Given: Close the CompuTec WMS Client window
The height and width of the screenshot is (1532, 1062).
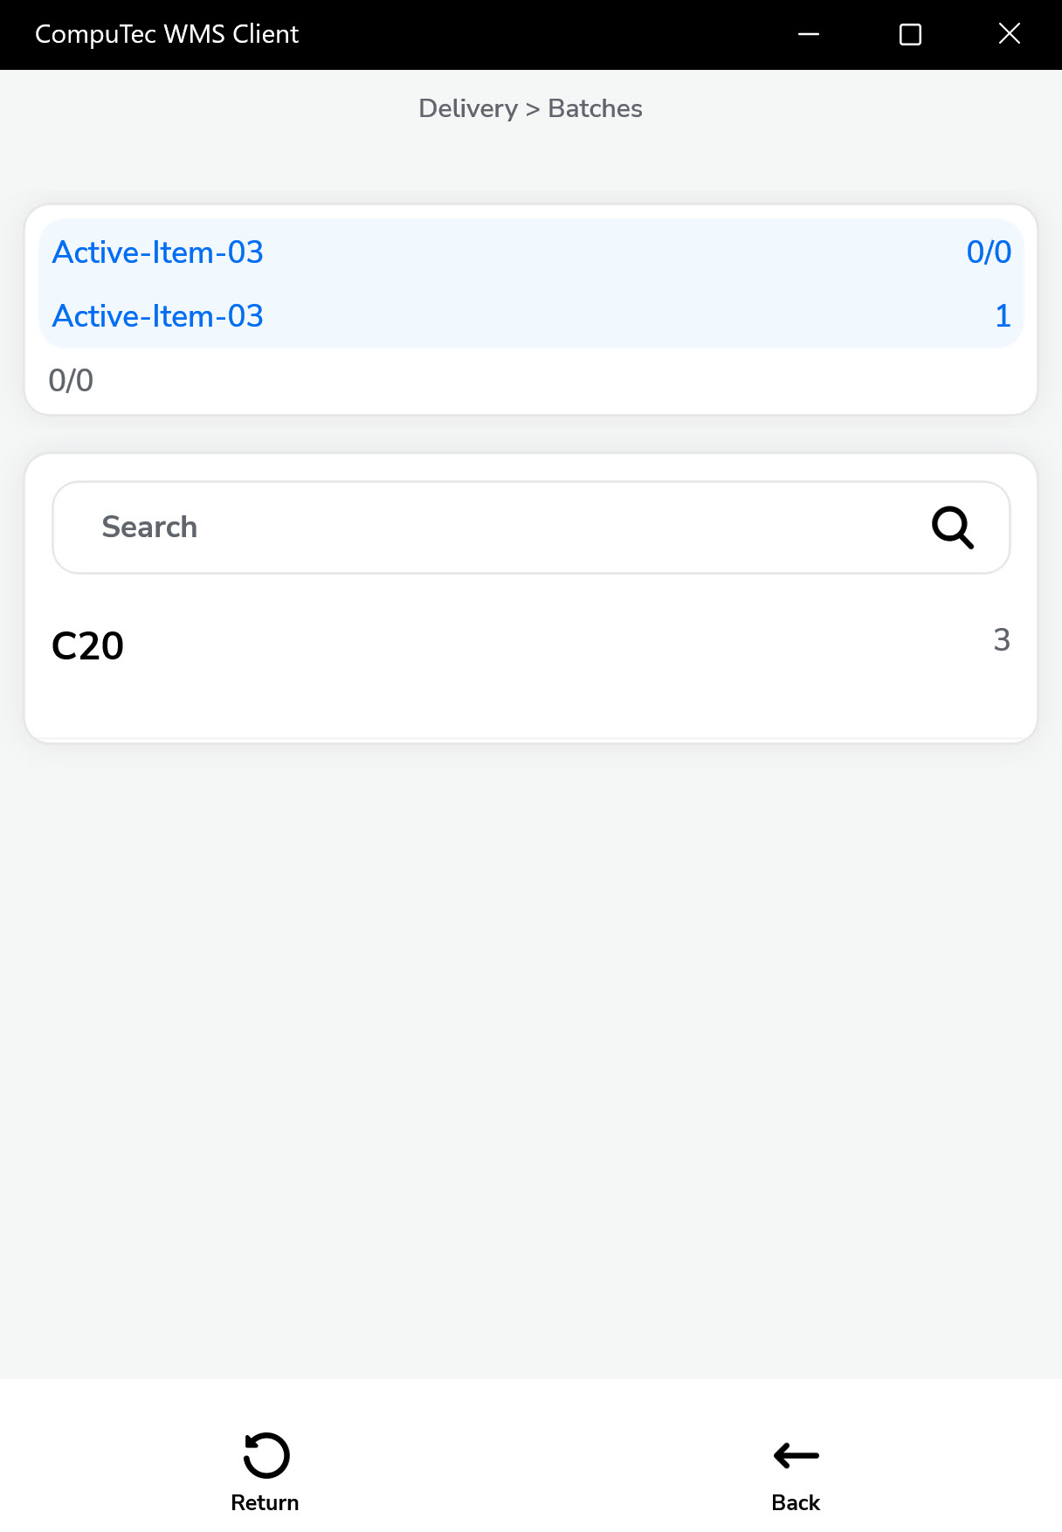Looking at the screenshot, I should [x=1010, y=34].
